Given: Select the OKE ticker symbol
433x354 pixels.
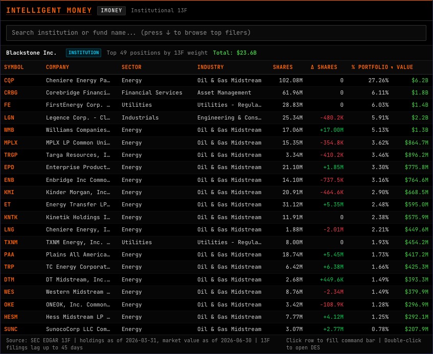Looking at the screenshot, I should [x=9, y=304].
